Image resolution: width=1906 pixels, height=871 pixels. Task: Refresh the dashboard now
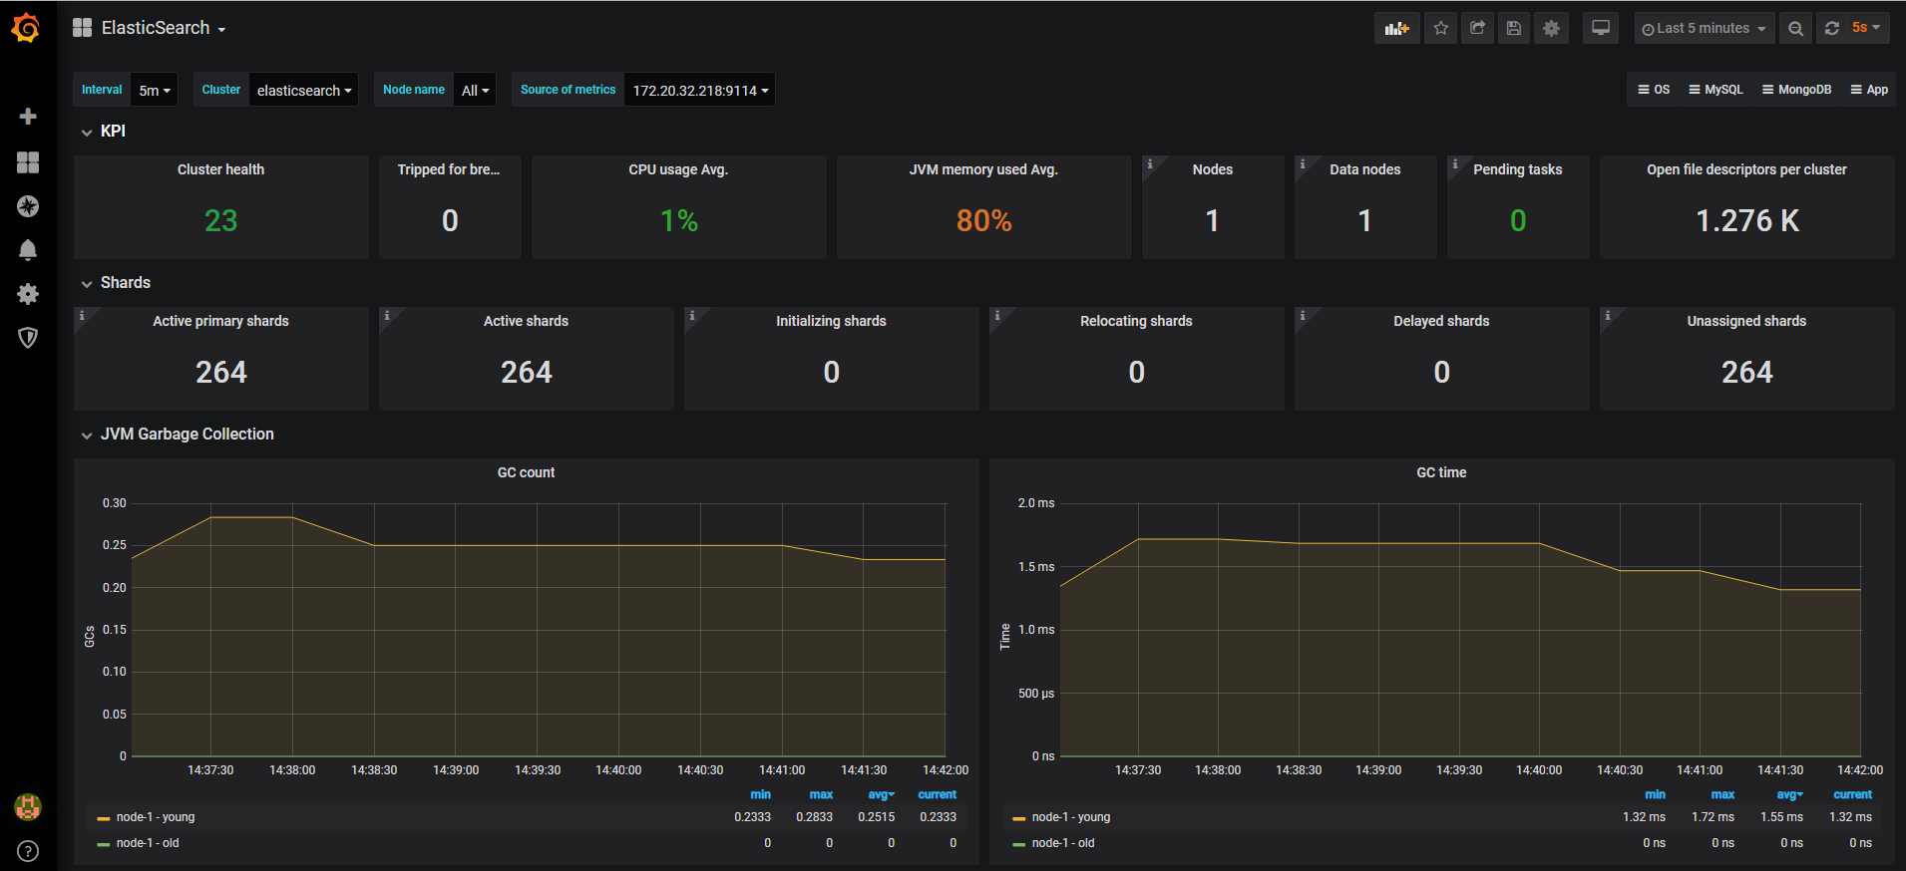pos(1832,28)
